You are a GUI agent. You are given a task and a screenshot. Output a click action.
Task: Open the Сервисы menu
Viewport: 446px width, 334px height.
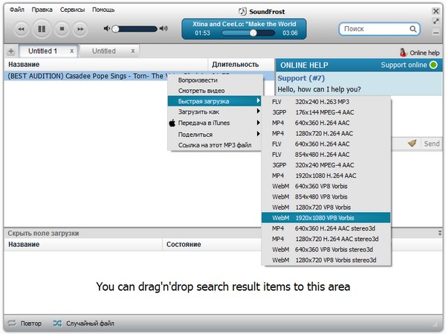pos(72,10)
